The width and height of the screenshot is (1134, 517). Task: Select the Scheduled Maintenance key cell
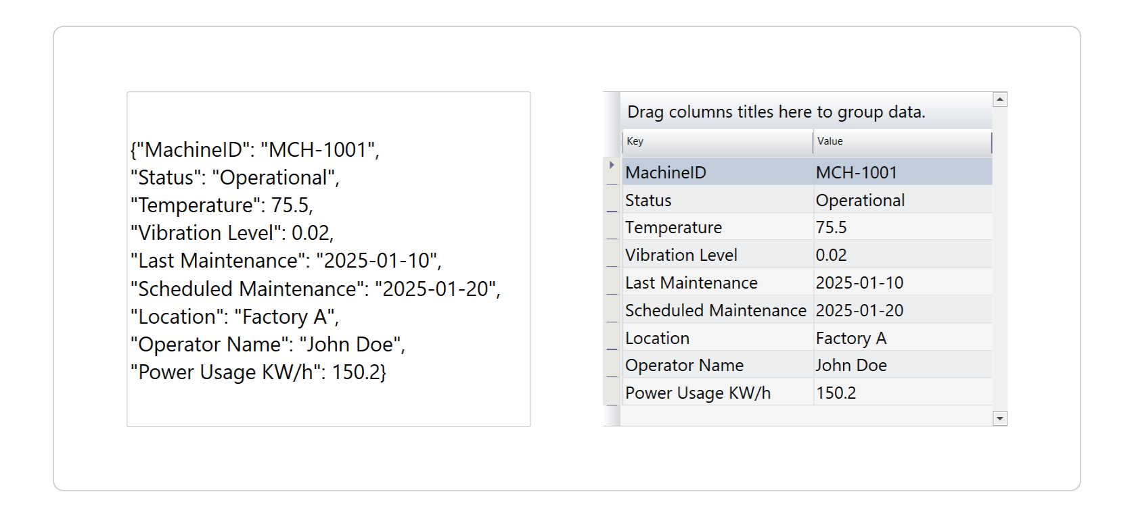click(x=717, y=311)
